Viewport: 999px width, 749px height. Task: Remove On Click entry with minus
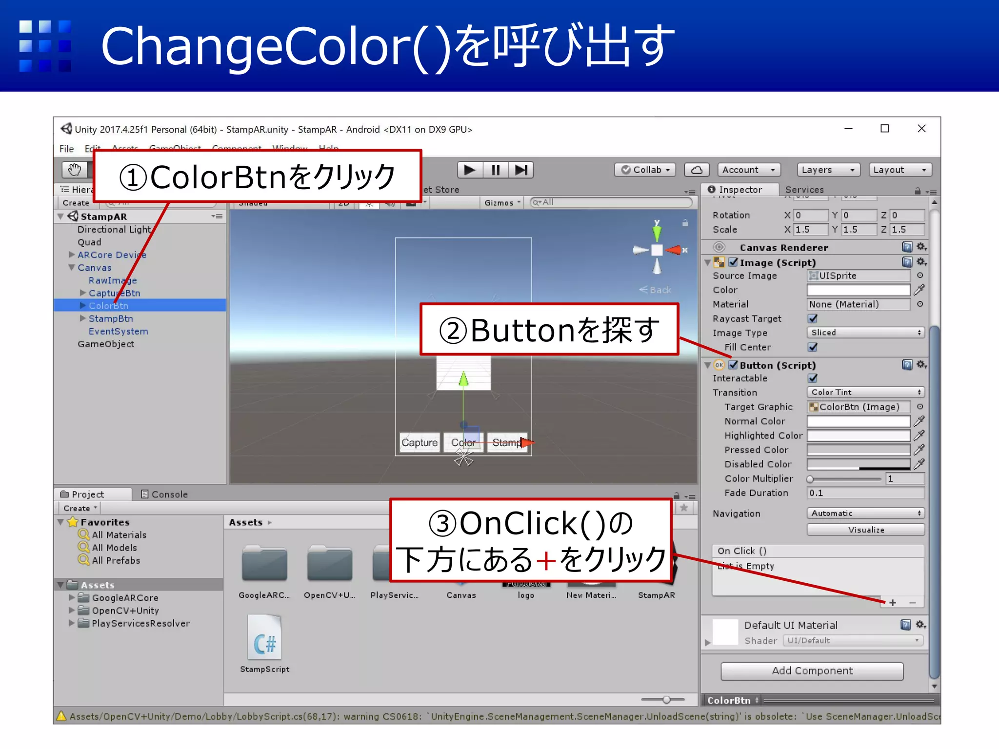coord(912,603)
